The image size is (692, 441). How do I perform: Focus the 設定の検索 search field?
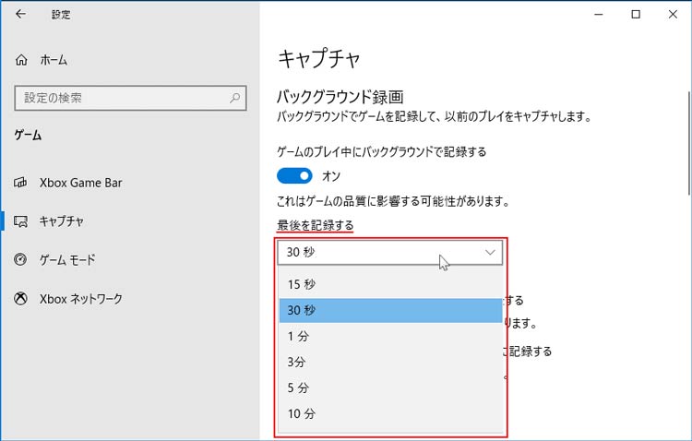point(130,98)
